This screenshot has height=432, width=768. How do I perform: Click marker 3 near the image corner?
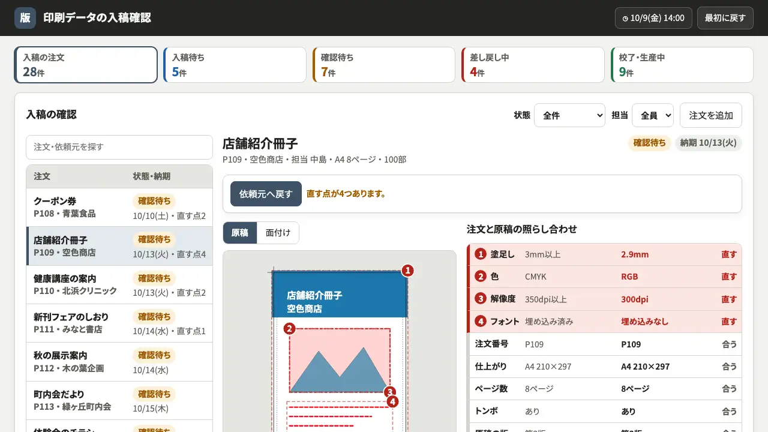coord(390,392)
